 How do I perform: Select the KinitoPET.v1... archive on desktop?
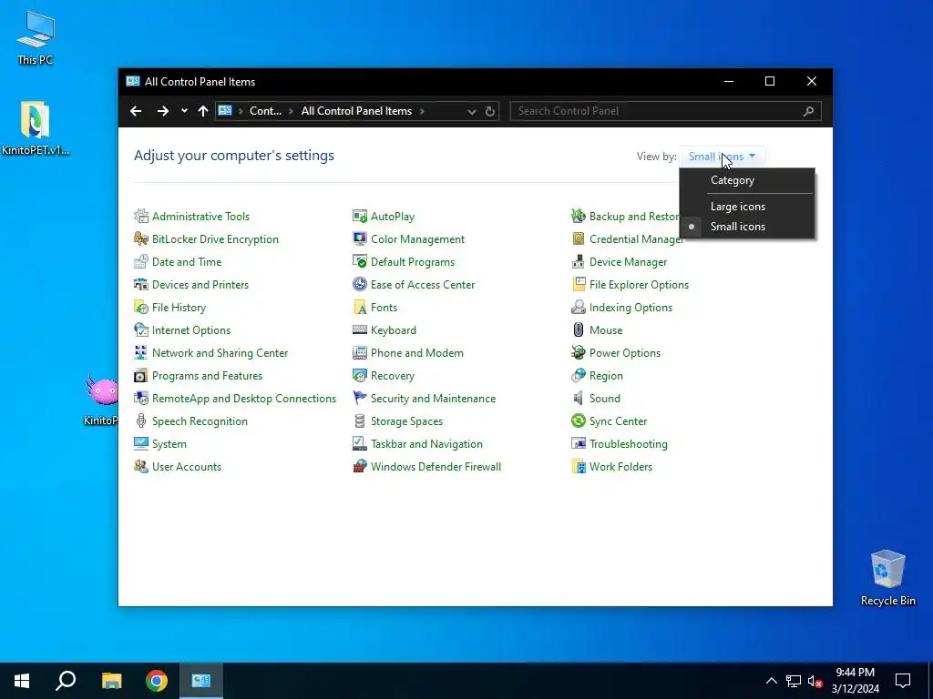click(36, 127)
